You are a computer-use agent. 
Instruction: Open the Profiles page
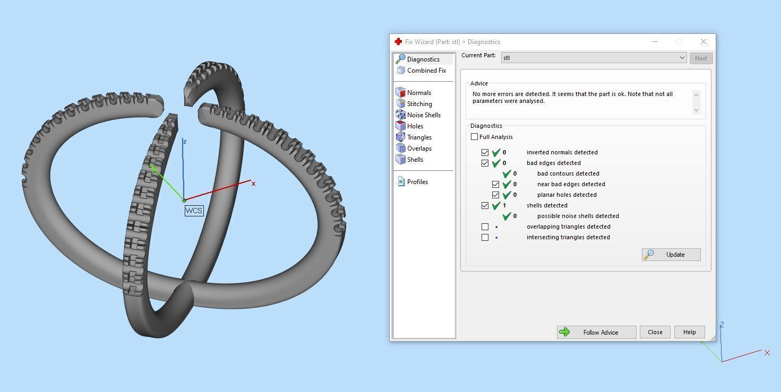pos(413,181)
